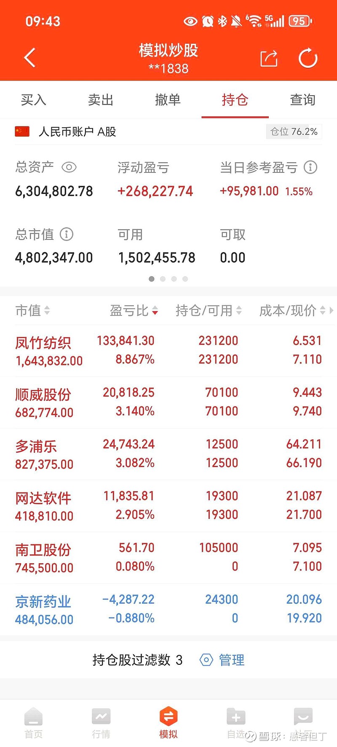Sort holdings by 盈亏比 column
337x747 pixels.
coord(134,311)
